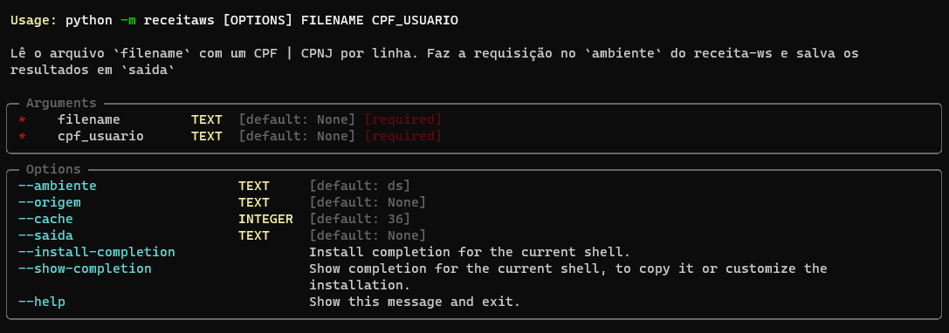Click the Options section heading
This screenshot has height=333, width=949.
tap(53, 169)
